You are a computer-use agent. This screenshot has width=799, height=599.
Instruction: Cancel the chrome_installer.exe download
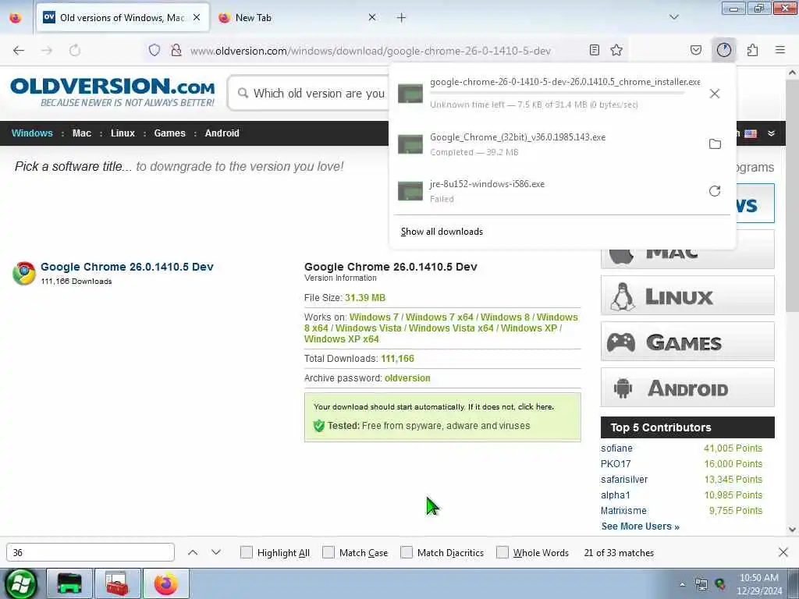715,94
